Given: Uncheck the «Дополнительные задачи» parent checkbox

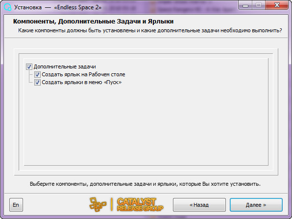Looking at the screenshot, I should pos(29,66).
